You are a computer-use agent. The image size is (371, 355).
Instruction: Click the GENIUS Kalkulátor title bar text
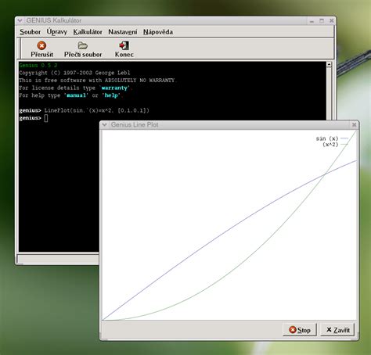pos(54,20)
